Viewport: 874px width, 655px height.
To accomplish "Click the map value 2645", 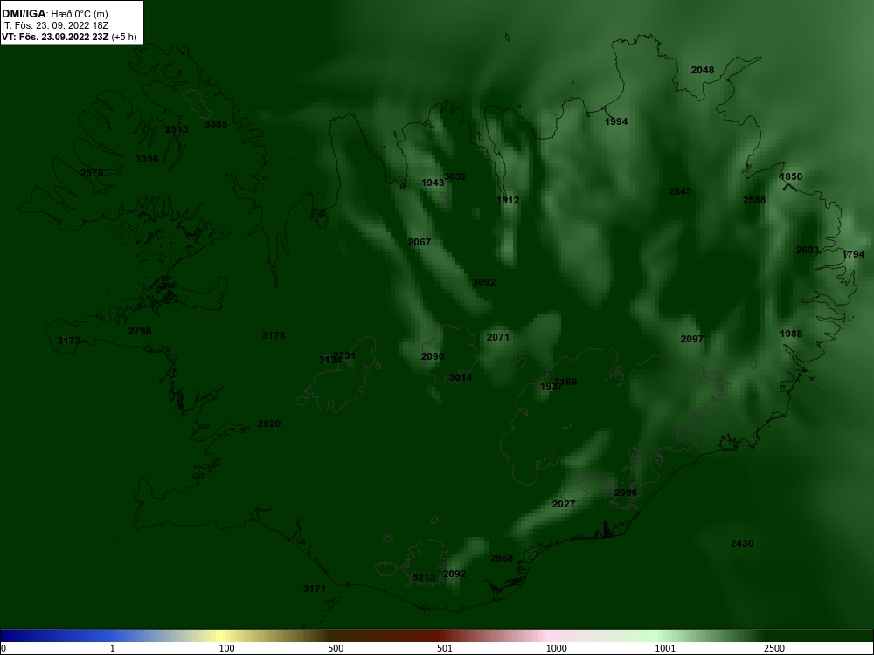I will [680, 191].
